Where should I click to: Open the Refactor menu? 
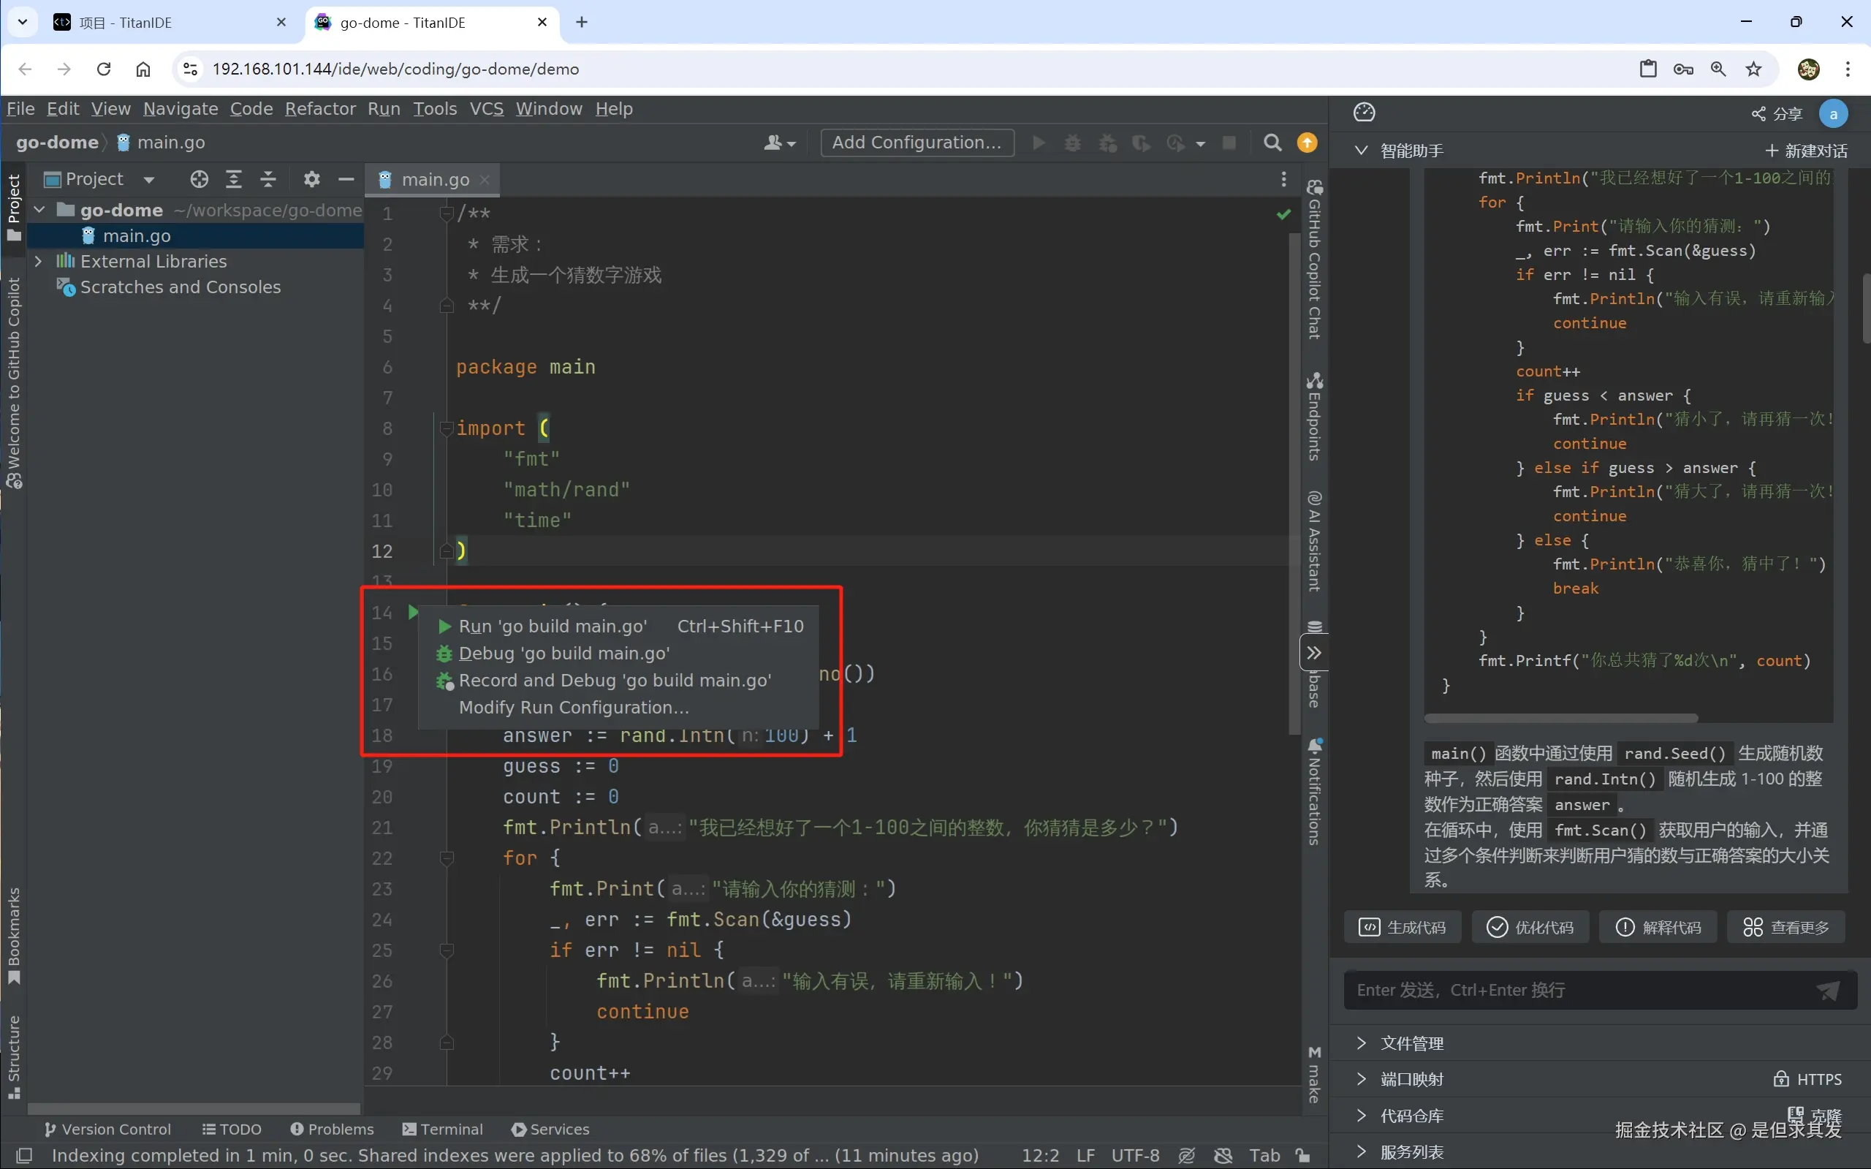320,109
